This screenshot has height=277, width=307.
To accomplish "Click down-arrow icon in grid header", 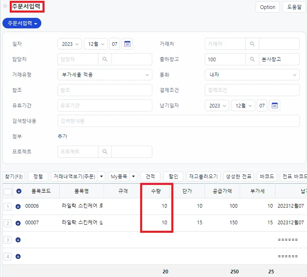I will point(19,191).
